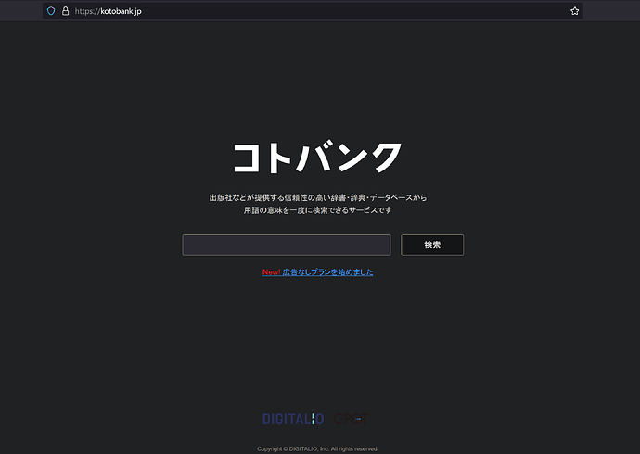The height and width of the screenshot is (454, 640).
Task: Click the tracking protection shield icon
Action: point(51,11)
